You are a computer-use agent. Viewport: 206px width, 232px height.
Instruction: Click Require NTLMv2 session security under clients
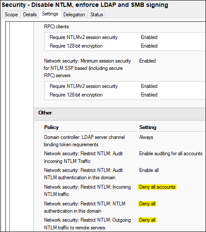point(84,37)
